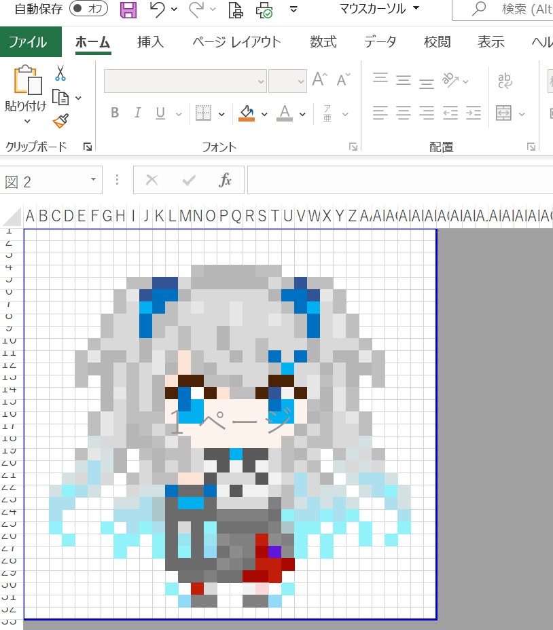Click the Cut scissors icon
The image size is (553, 630).
60,73
